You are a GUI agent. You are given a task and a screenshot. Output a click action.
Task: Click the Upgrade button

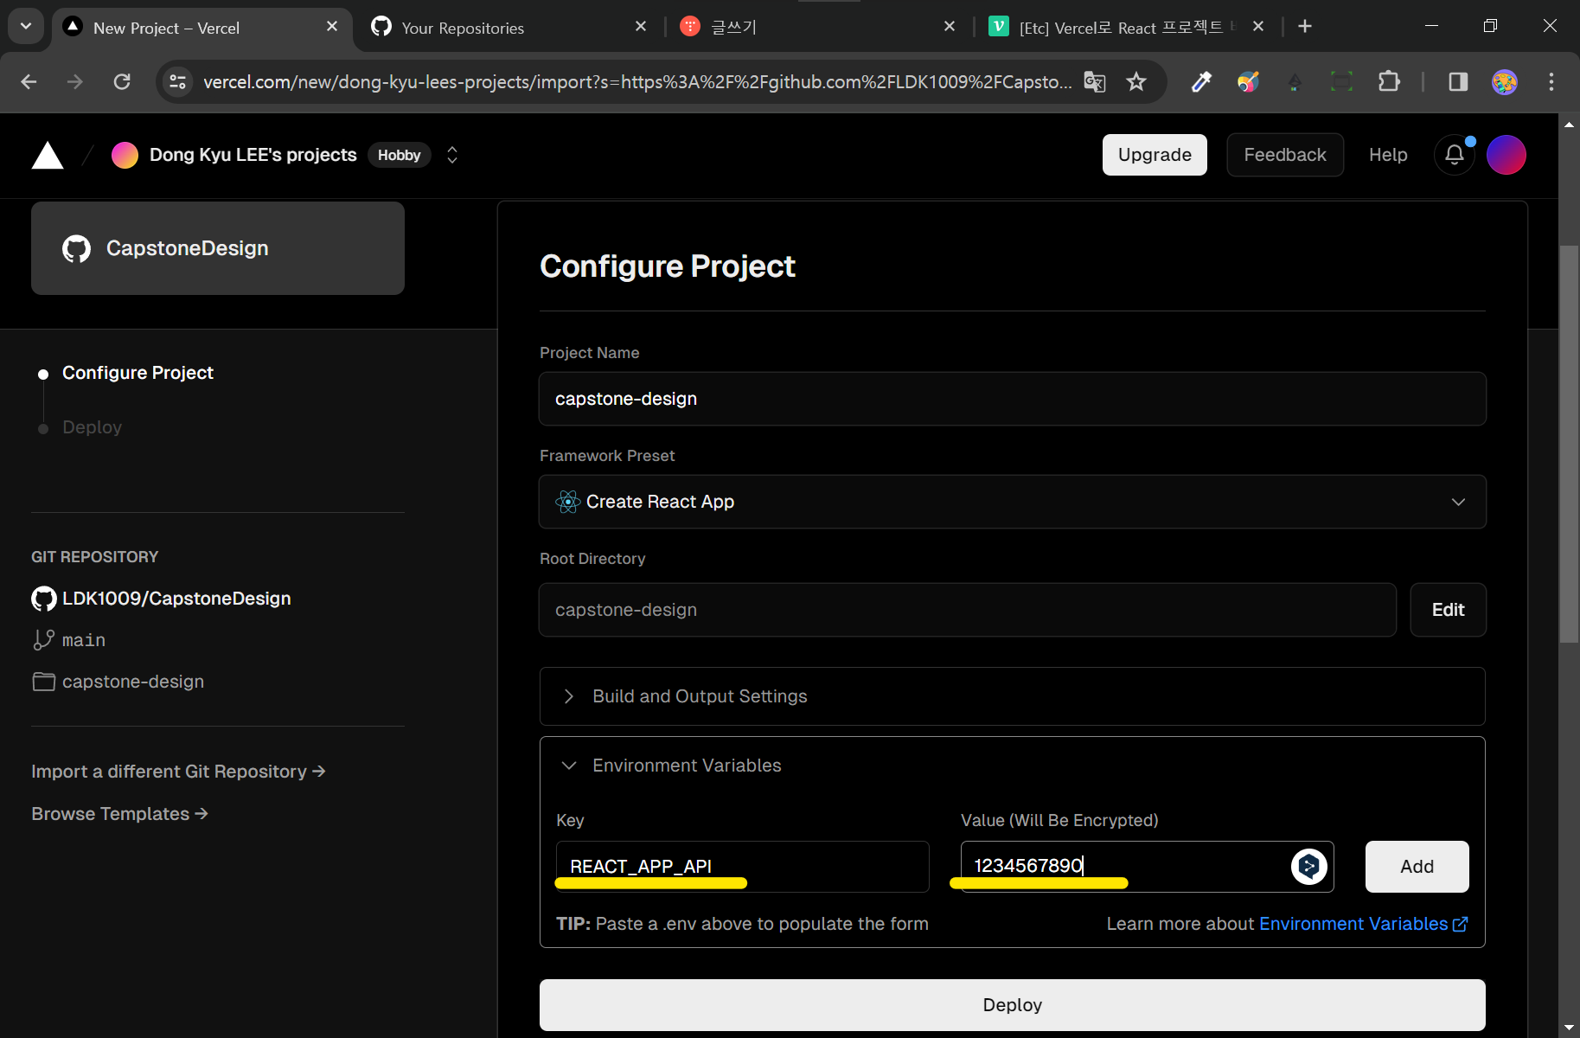1155,155
